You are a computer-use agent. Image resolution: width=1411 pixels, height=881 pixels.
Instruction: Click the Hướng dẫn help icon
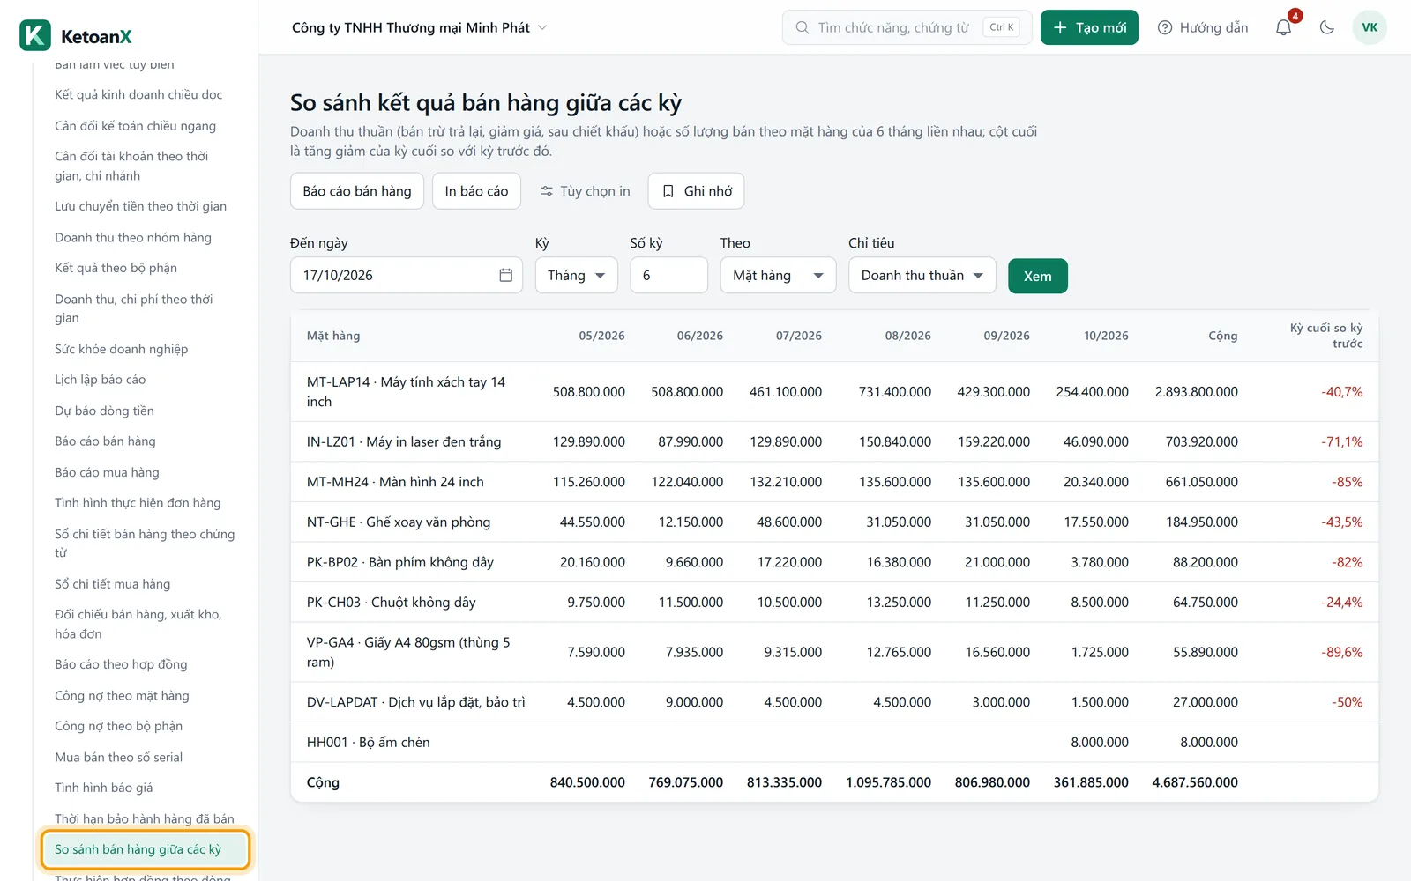(1165, 27)
